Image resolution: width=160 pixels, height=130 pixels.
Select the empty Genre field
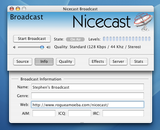[88, 96]
